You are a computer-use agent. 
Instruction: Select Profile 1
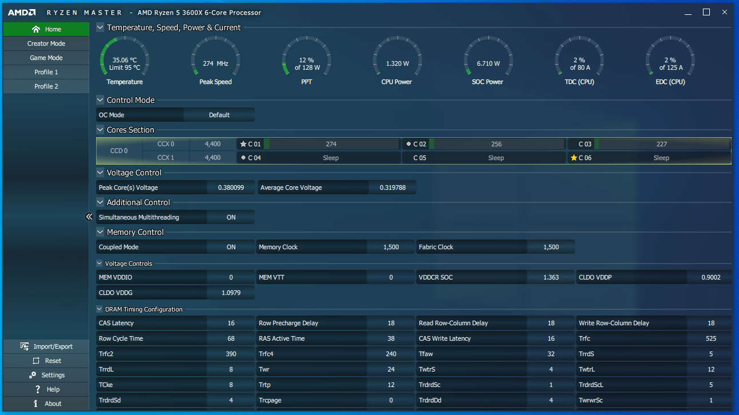coord(46,72)
